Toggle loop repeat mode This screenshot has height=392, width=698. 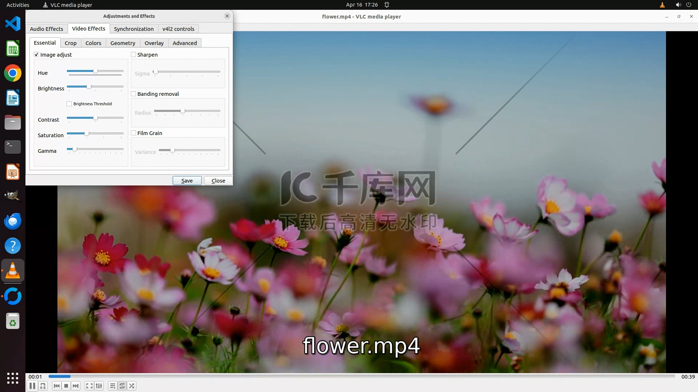(122, 386)
